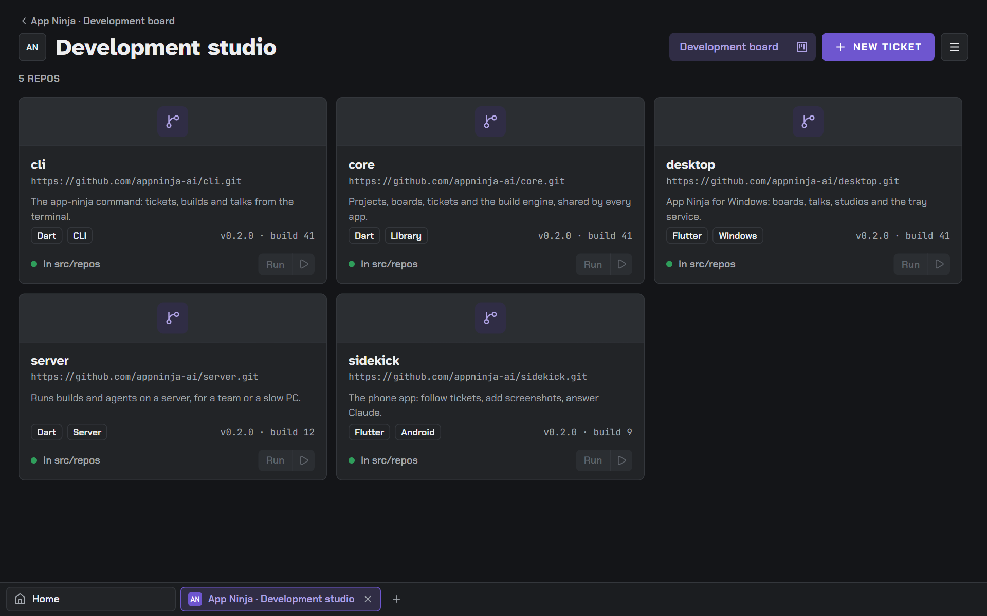Click the git branch icon on sidekick card
Viewport: 987px width, 616px height.
click(x=490, y=318)
